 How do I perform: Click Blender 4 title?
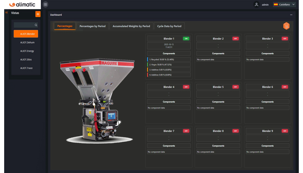(169, 87)
